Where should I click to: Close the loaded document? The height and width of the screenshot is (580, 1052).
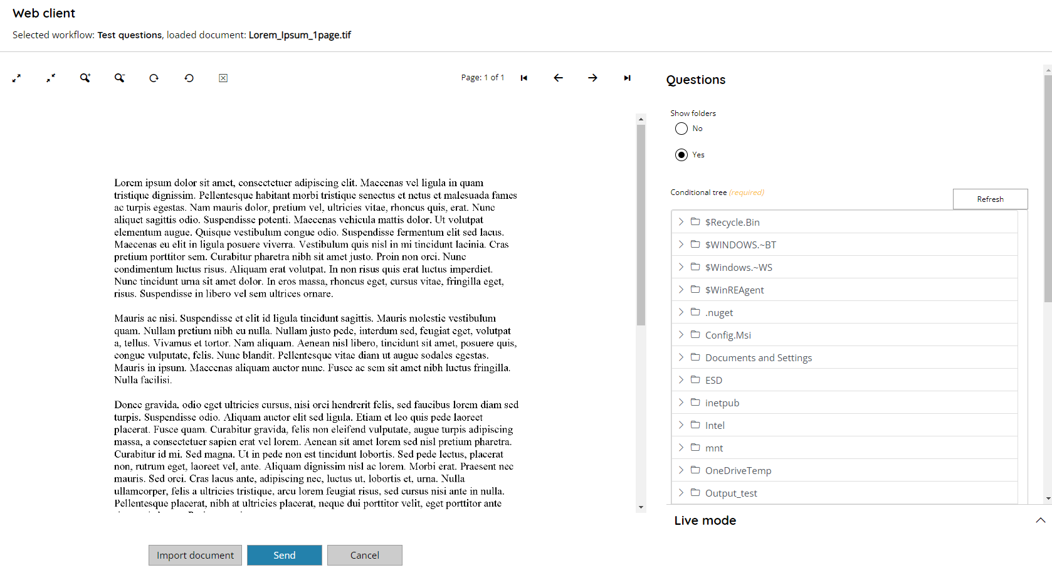(x=223, y=78)
